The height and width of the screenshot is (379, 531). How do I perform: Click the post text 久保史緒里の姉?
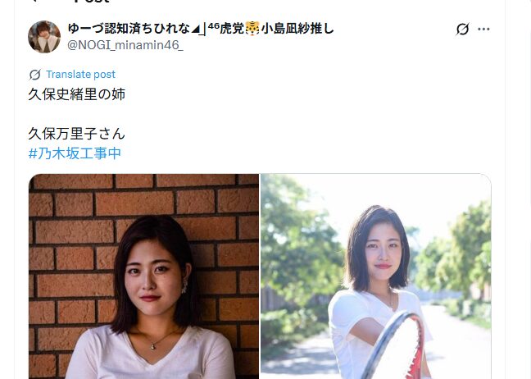click(76, 94)
